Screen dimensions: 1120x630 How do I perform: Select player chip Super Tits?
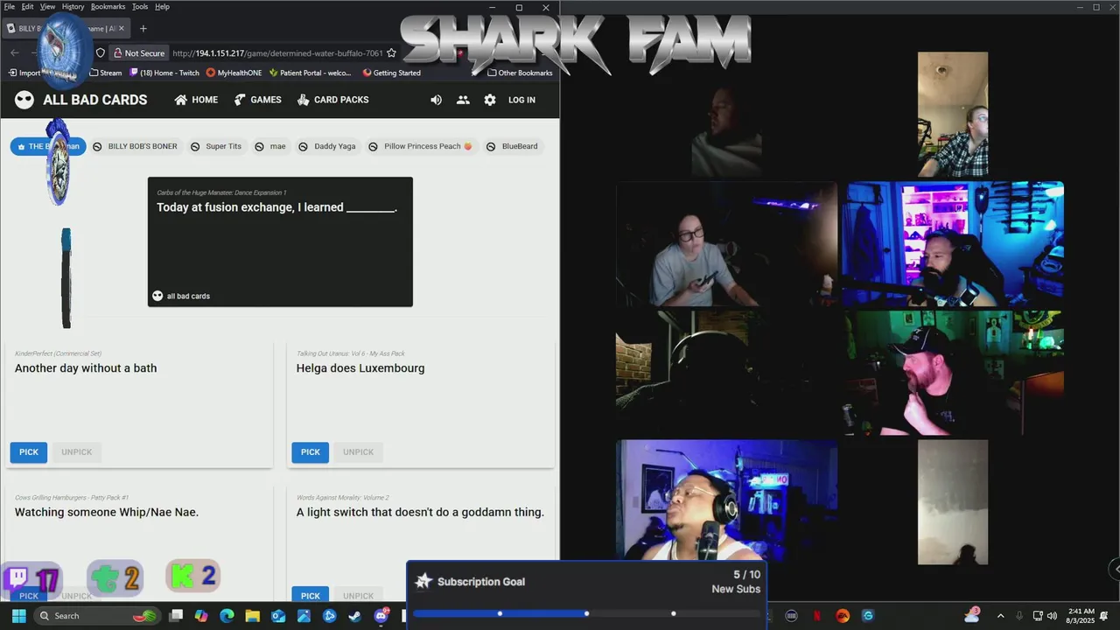(216, 146)
